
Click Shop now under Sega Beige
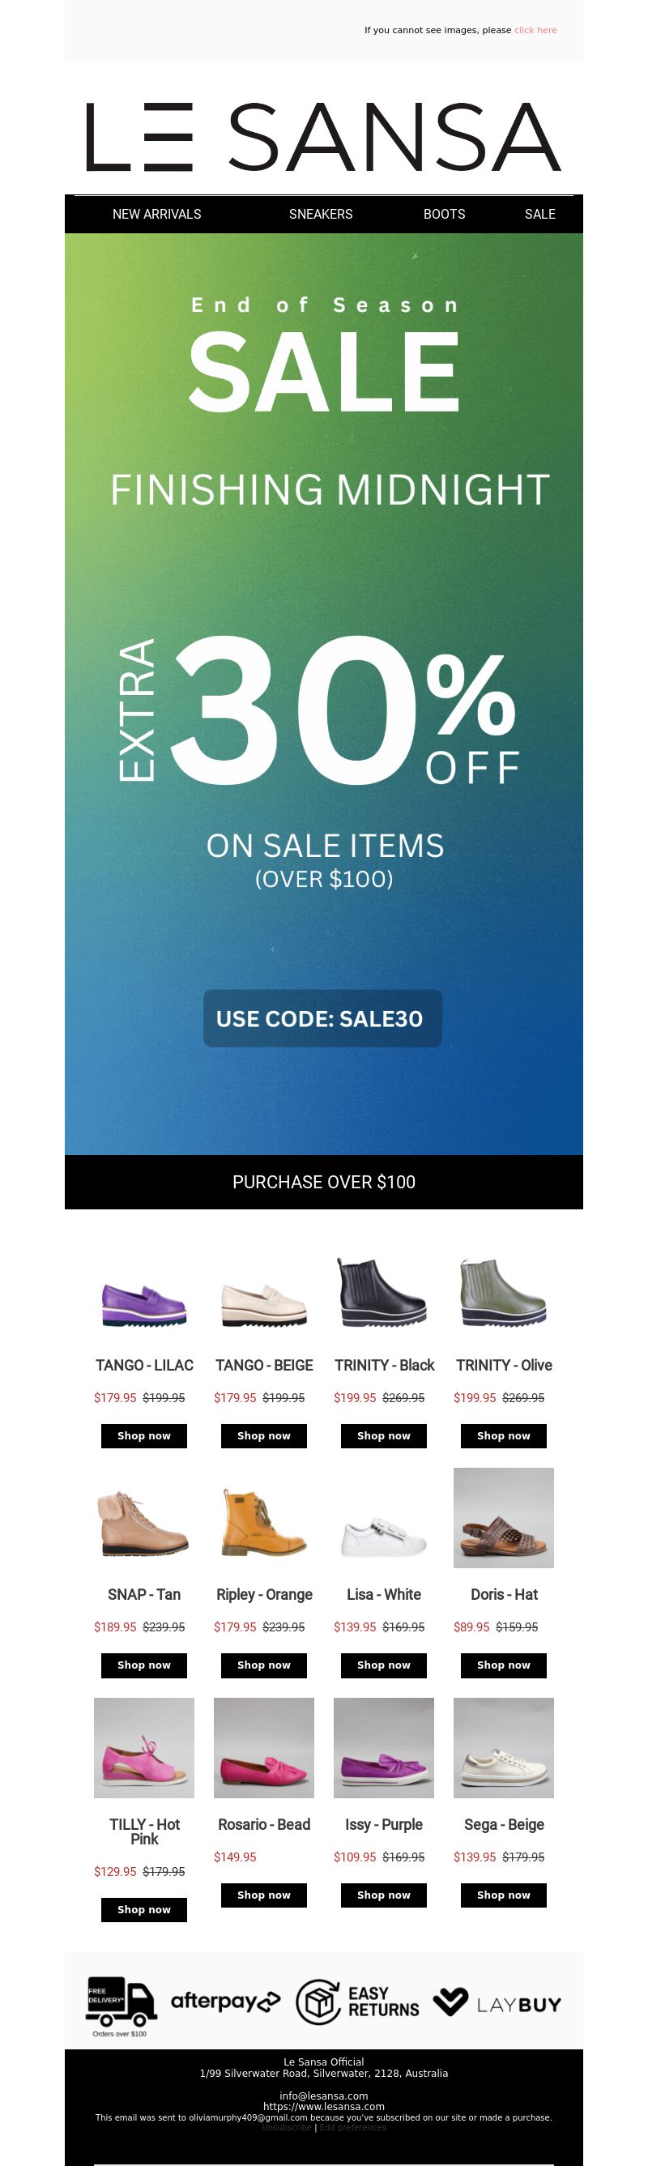[x=504, y=1895]
